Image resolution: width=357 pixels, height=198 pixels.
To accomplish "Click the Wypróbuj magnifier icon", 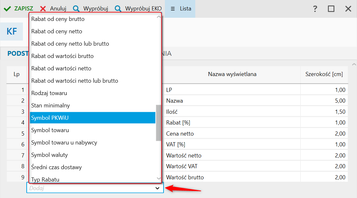I will coord(76,9).
